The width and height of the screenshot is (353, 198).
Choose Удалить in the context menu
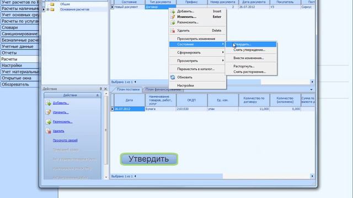[197, 30]
